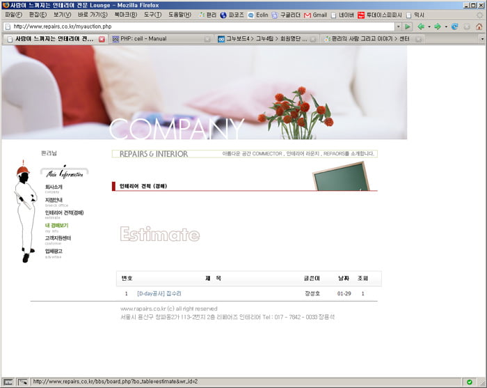Reload the page with the refresh icon
The height and width of the screenshot is (388, 487).
[x=455, y=26]
